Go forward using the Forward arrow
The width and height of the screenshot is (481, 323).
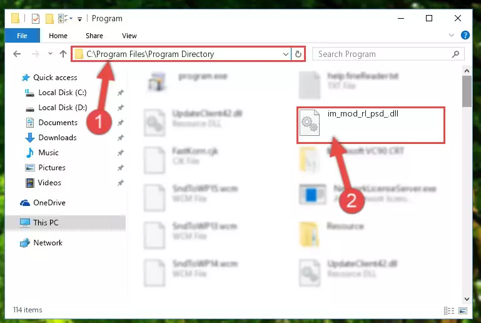click(35, 54)
